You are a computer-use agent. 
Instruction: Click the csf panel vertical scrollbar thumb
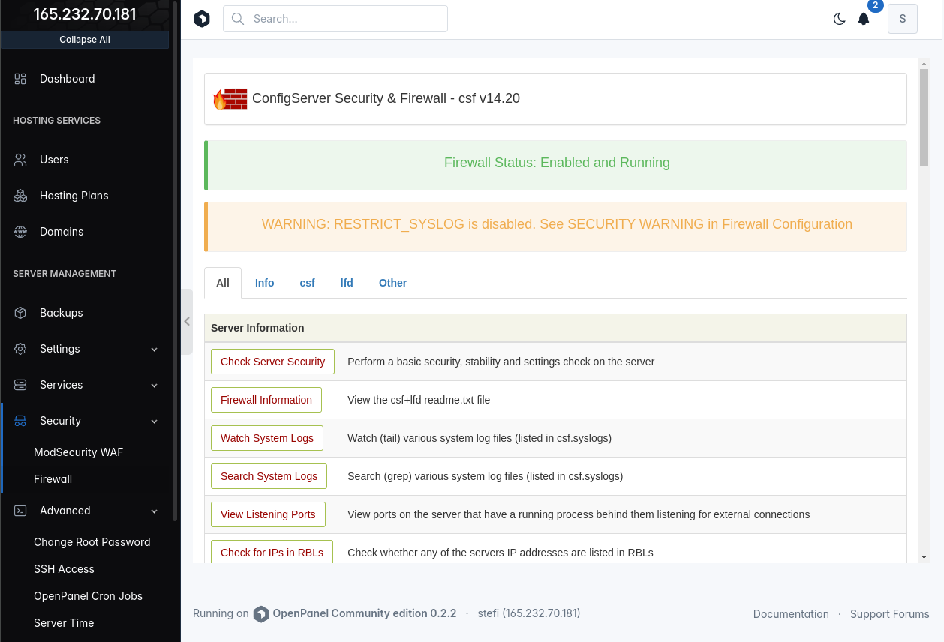[x=924, y=118]
